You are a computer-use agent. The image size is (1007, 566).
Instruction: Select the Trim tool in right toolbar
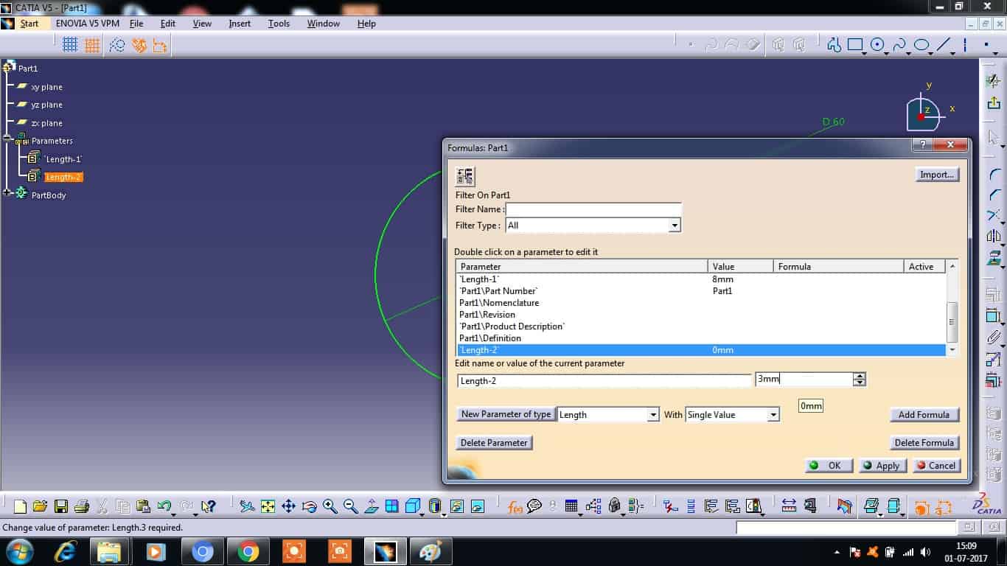[994, 215]
